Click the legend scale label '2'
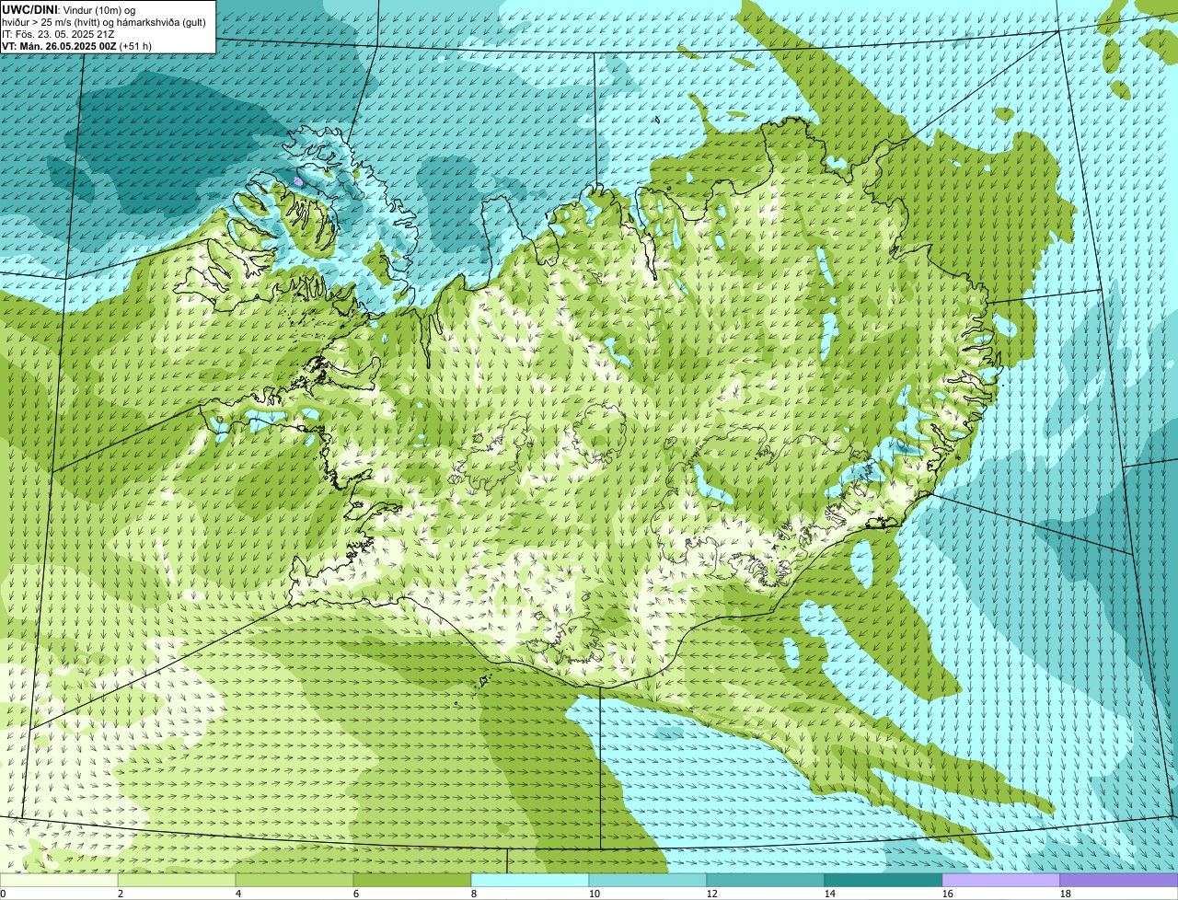1178x900 pixels. pos(121,894)
